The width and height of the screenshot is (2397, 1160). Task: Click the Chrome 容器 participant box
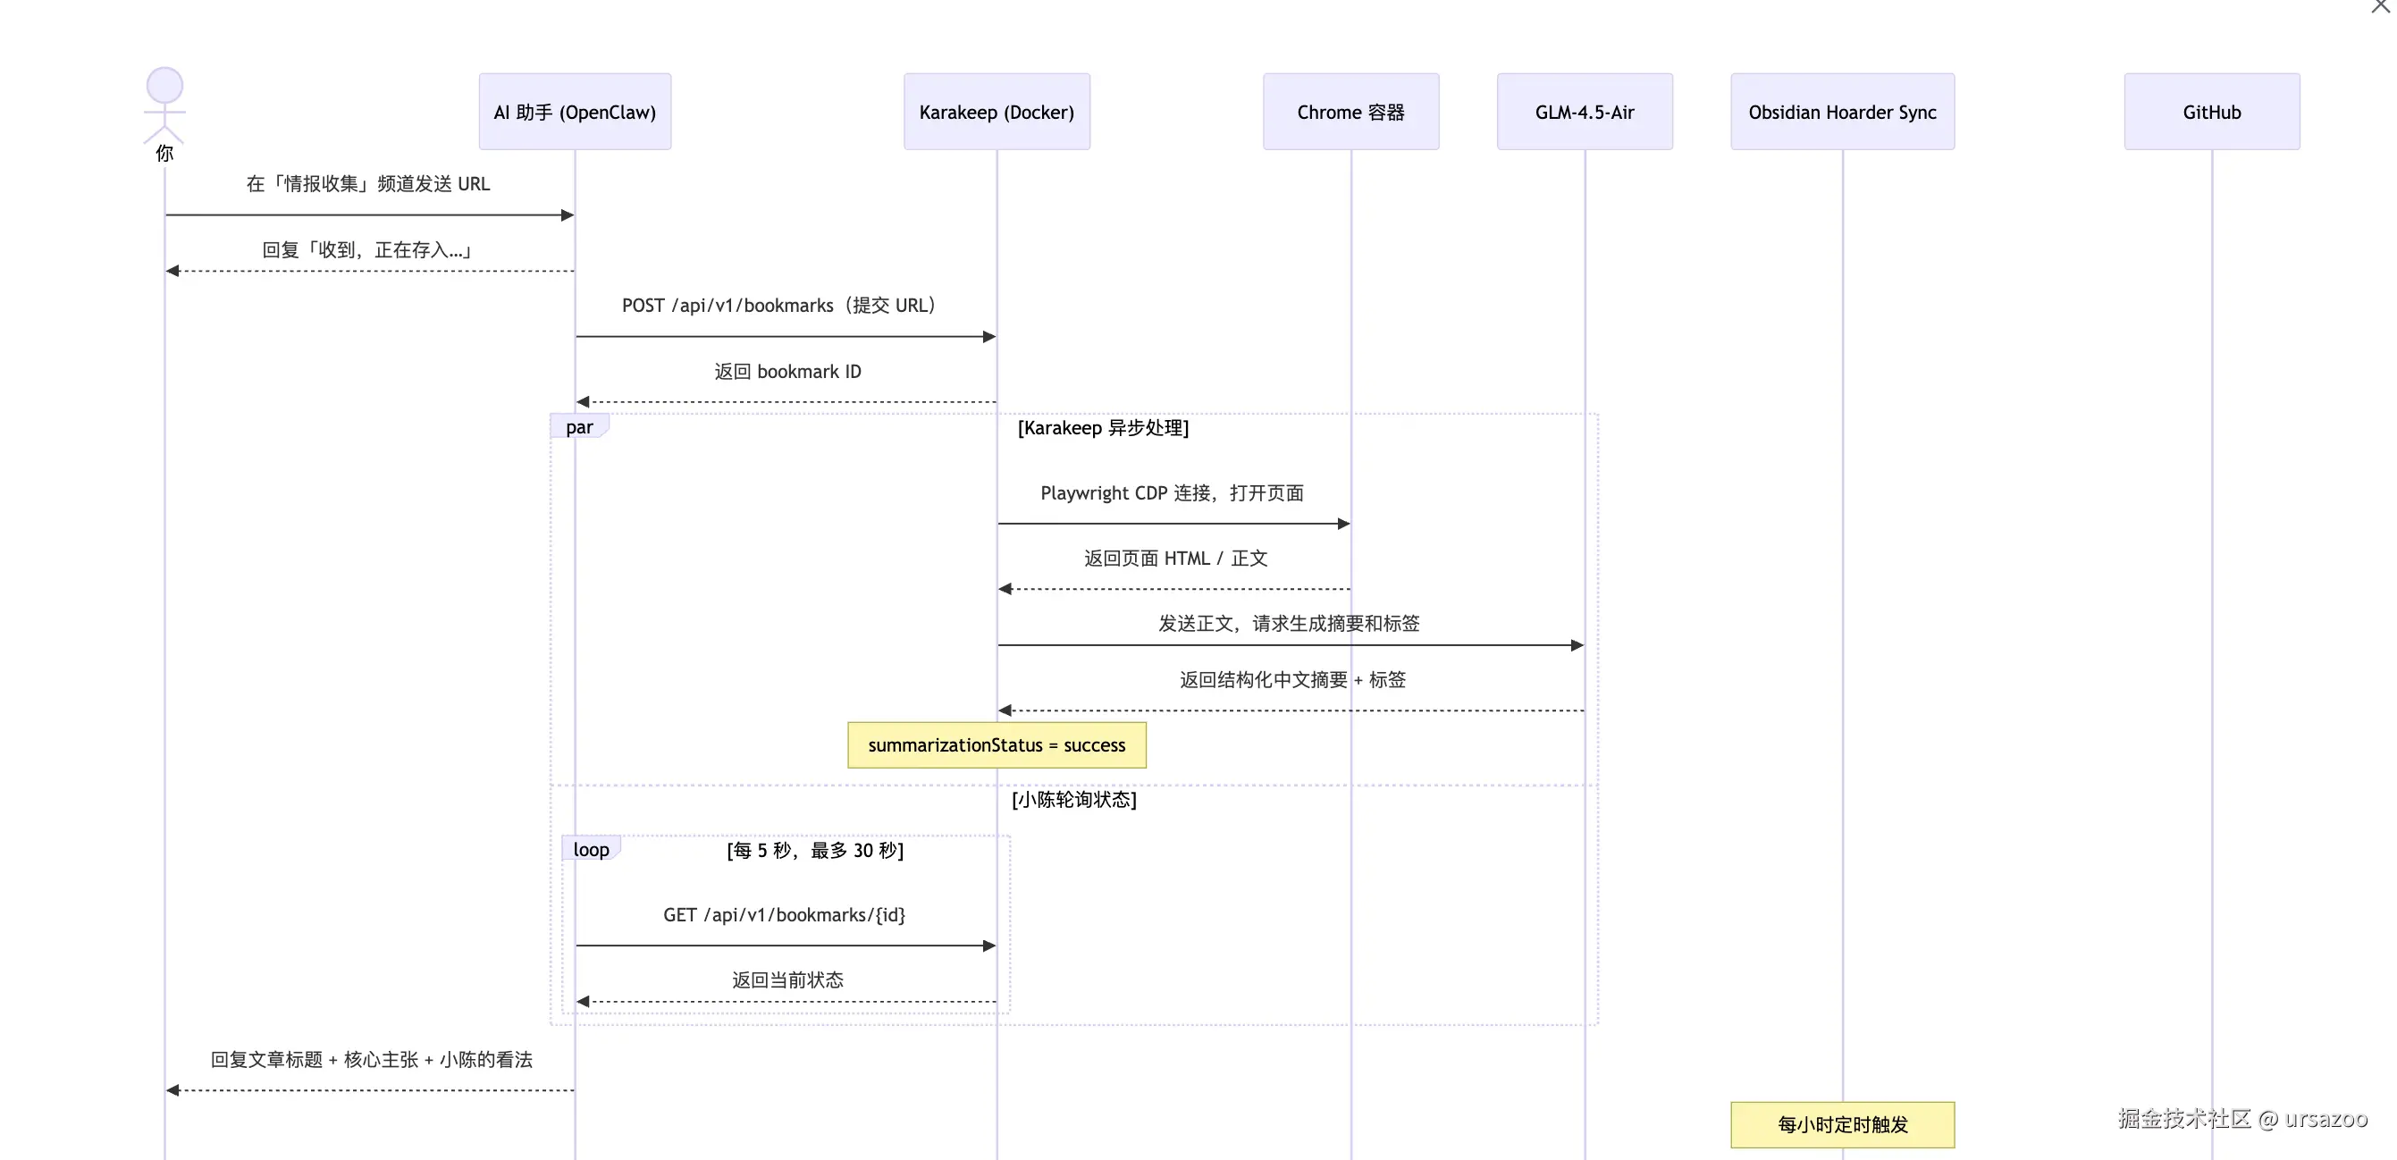(1350, 112)
